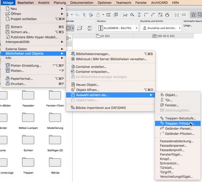Choose Türgriff...
Screen dimensions: 202x182
pos(178,172)
